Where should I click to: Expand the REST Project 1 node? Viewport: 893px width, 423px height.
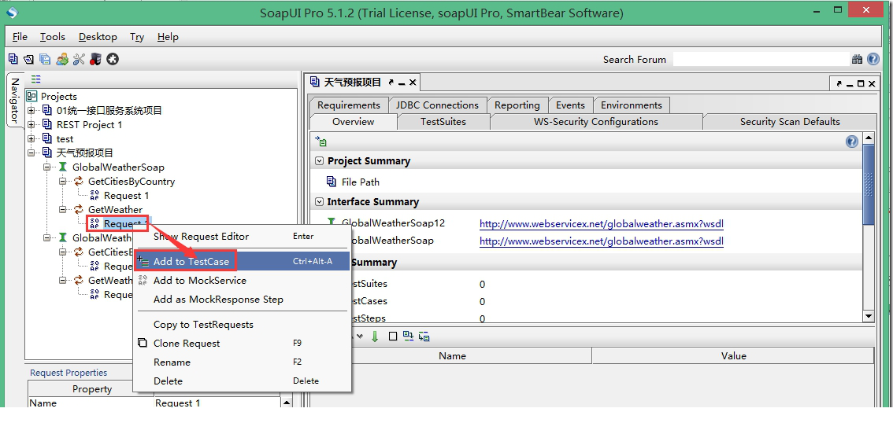click(31, 124)
